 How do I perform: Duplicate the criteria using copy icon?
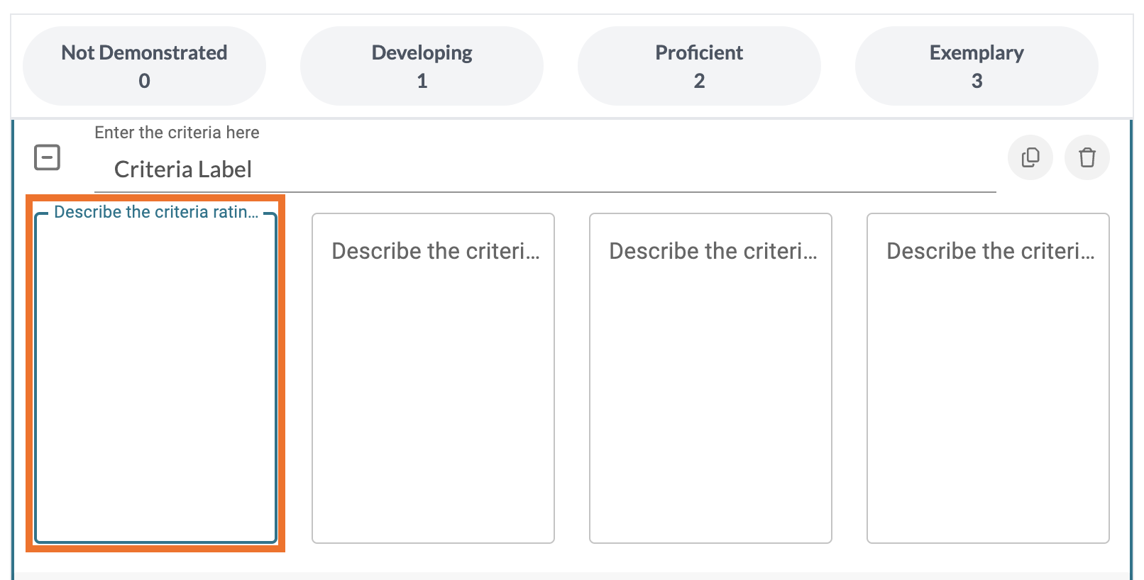click(1030, 157)
